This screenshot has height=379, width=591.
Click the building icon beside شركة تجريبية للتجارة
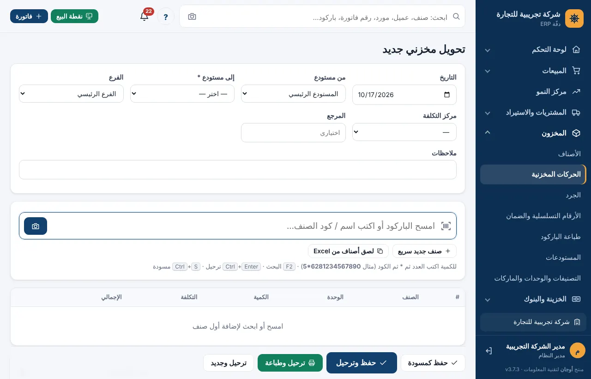(577, 322)
